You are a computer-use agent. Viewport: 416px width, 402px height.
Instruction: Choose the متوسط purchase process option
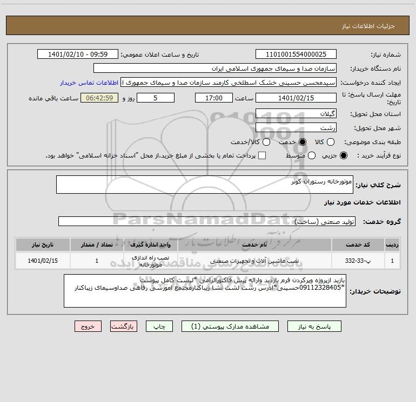click(312, 155)
